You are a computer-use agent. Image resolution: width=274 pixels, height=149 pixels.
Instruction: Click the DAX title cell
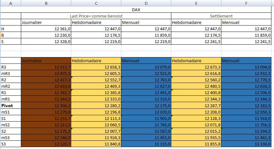tap(136, 10)
